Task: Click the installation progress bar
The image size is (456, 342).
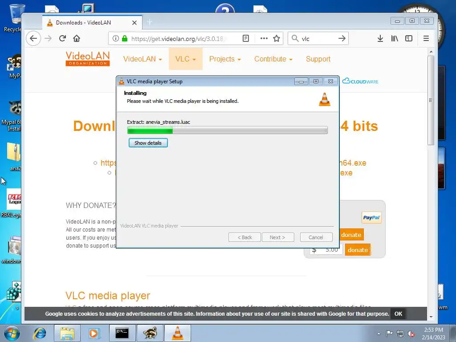Action: point(228,130)
